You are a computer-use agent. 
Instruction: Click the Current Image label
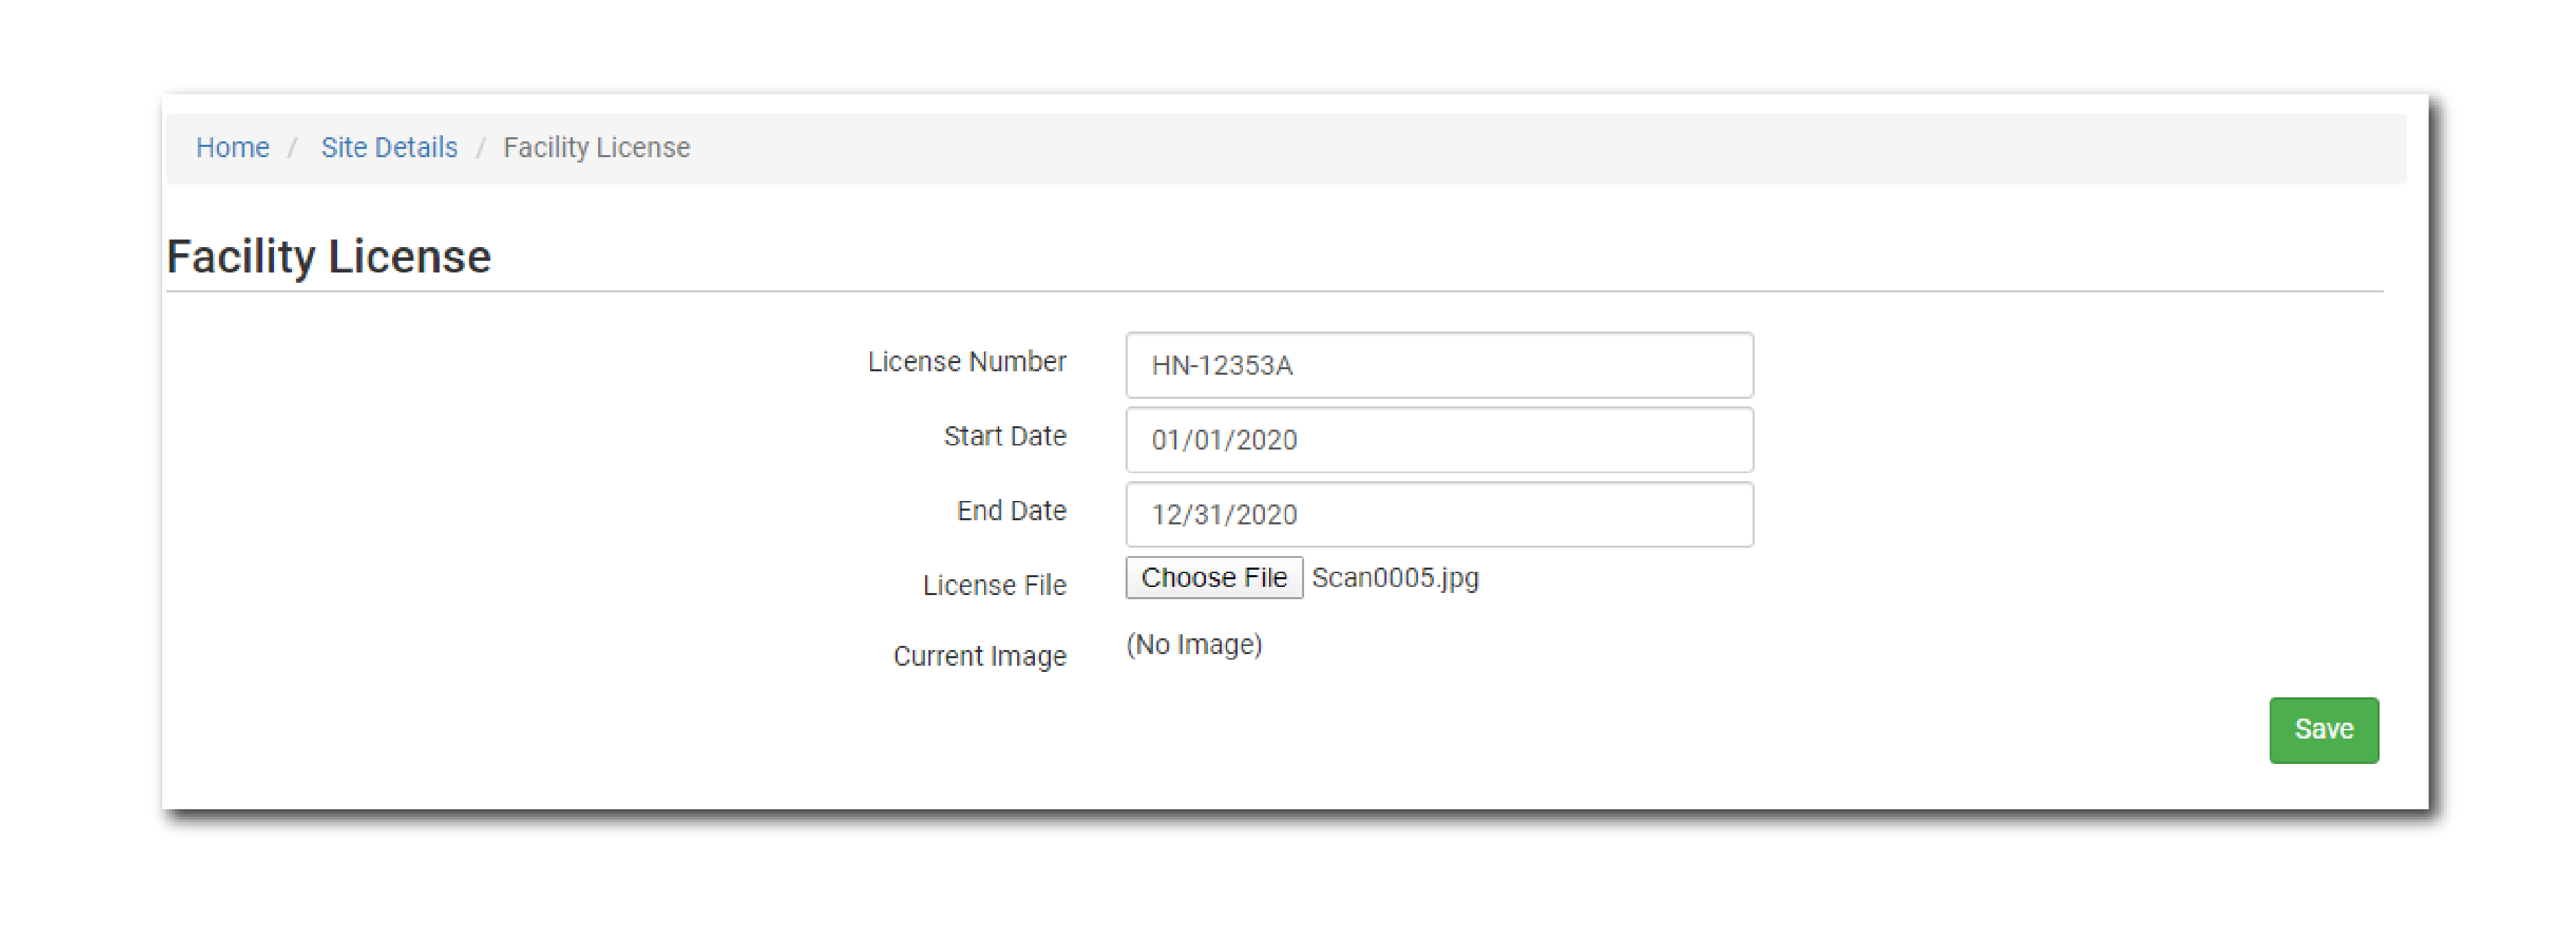point(979,656)
